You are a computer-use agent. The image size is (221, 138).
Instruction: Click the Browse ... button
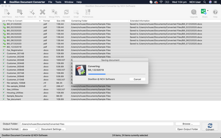click(x=188, y=124)
